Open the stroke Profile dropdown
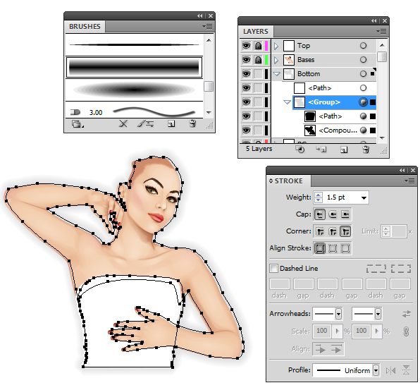 tap(376, 371)
